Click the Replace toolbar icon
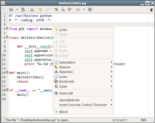The height and width of the screenshot is (123, 155). pos(69,9)
